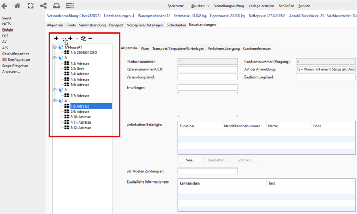Switch to the Ware tab

pyautogui.click(x=145, y=49)
